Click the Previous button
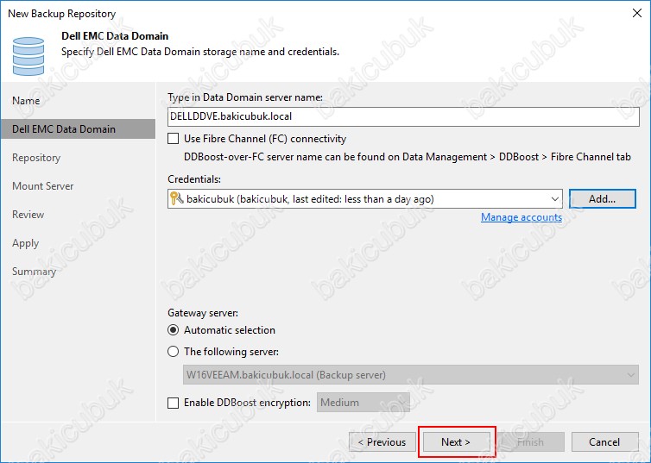651x463 pixels. click(x=382, y=442)
